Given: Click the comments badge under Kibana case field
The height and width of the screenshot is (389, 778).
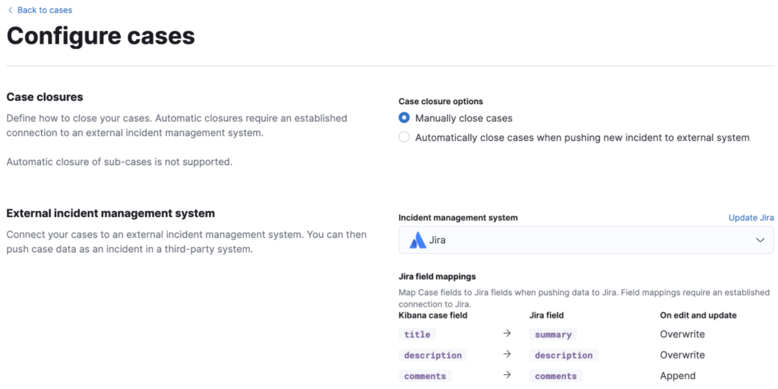Looking at the screenshot, I should click(x=425, y=376).
